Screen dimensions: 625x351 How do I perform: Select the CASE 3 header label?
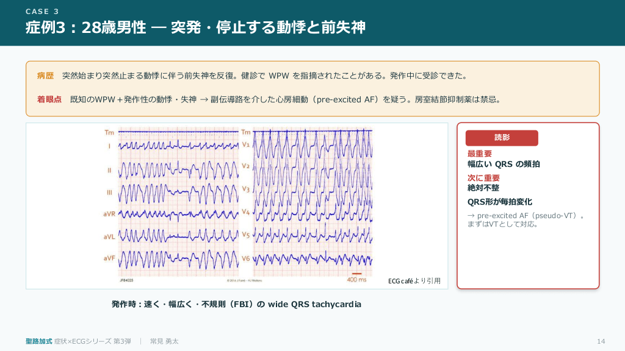tap(42, 12)
